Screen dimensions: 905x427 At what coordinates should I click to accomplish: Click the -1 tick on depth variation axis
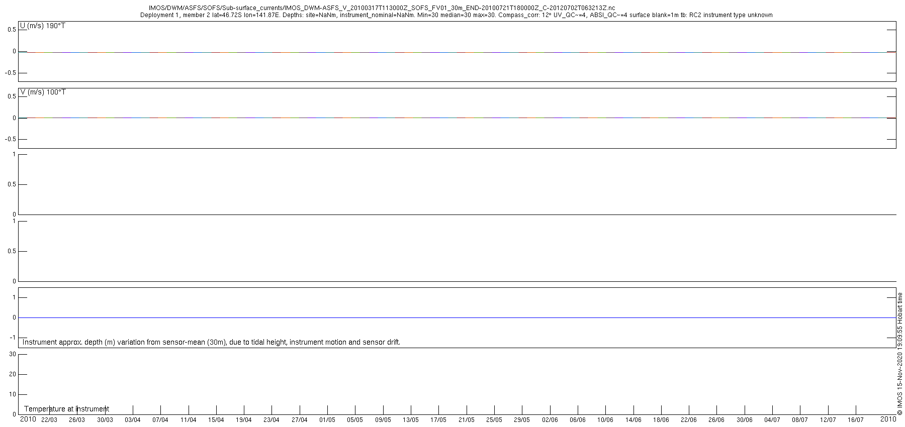pyautogui.click(x=13, y=338)
